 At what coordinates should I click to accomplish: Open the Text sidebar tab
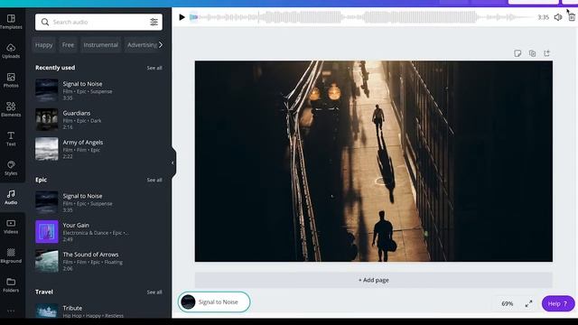point(11,138)
